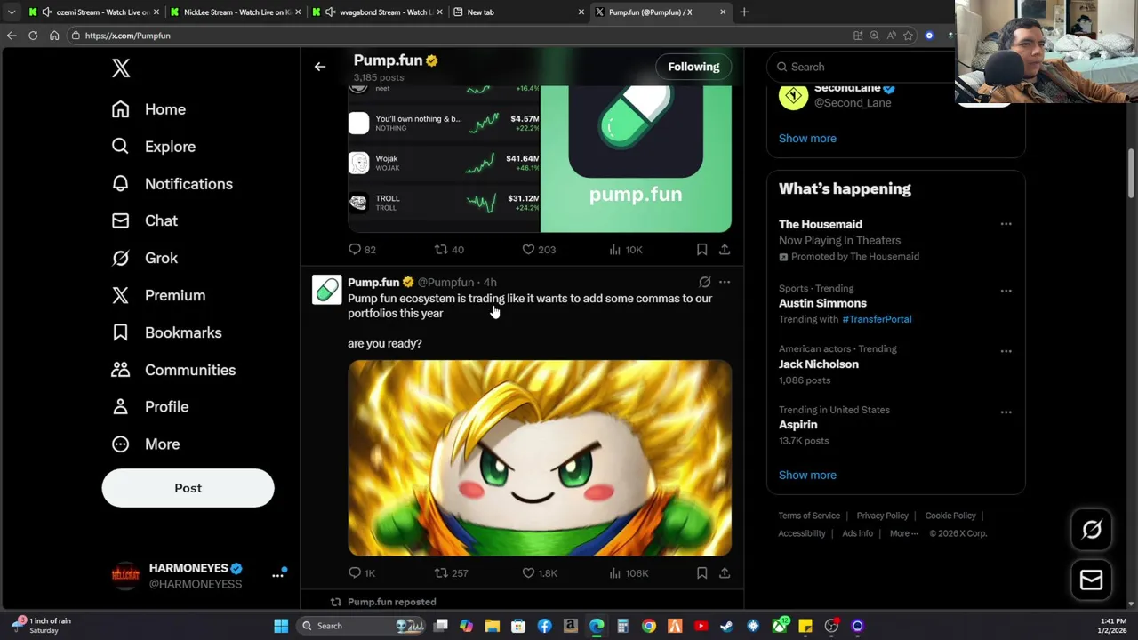Click the taskbar Search box
Image resolution: width=1138 pixels, height=640 pixels.
pos(361,626)
